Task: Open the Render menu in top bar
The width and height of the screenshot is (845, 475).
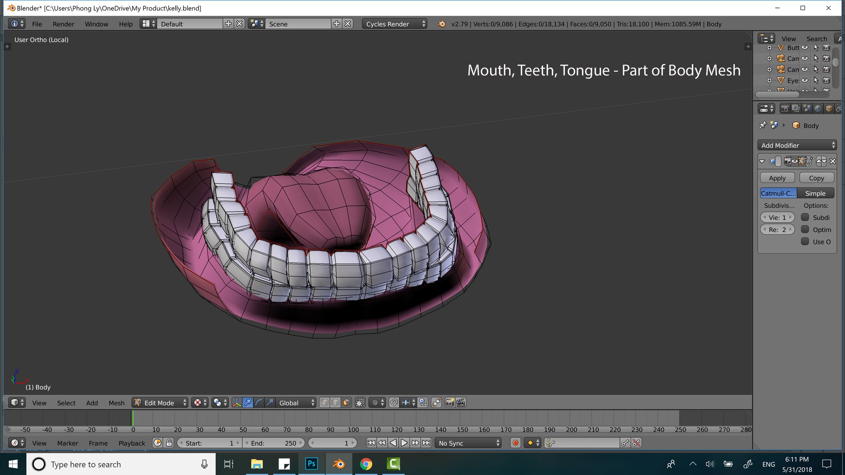Action: [63, 24]
